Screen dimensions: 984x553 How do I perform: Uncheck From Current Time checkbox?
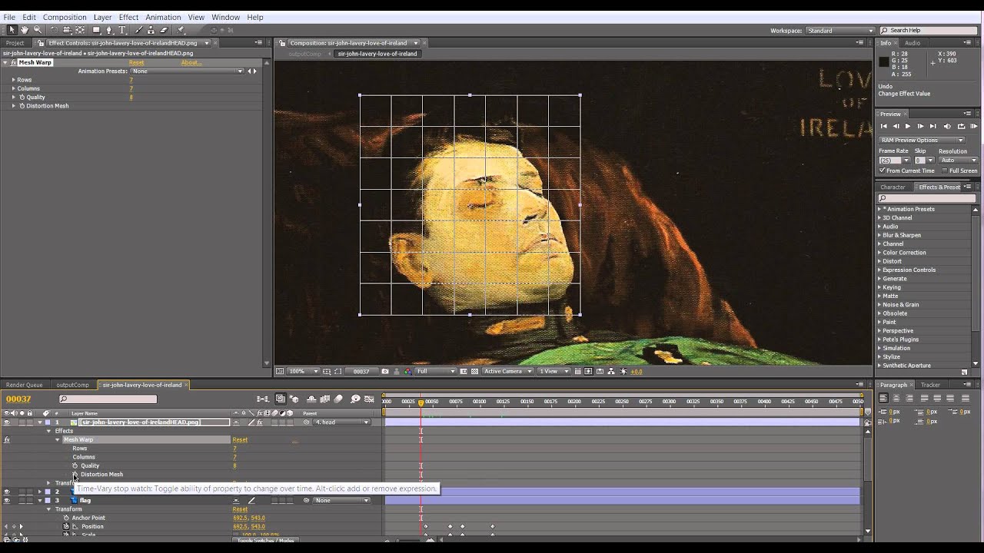click(882, 171)
